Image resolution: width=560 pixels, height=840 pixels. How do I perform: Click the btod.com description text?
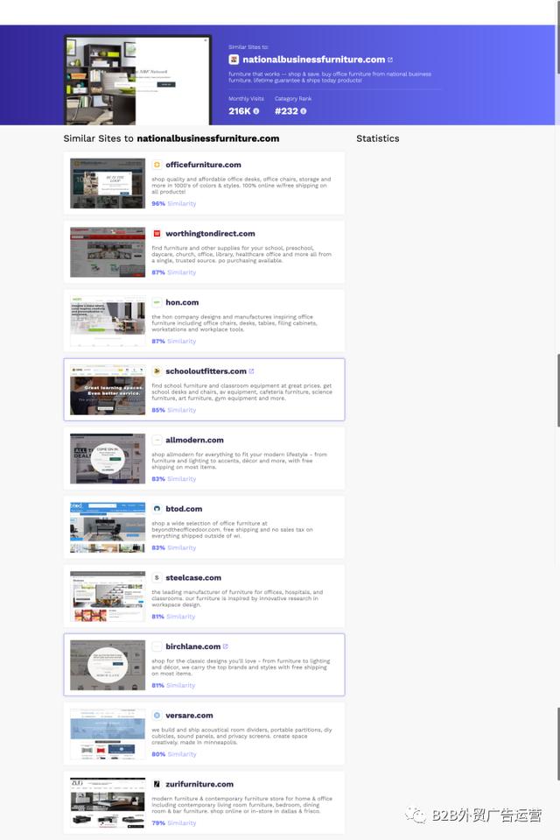point(233,529)
